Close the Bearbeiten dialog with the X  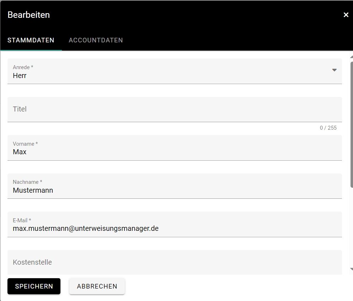(346, 15)
